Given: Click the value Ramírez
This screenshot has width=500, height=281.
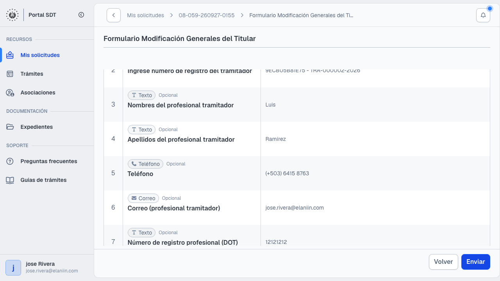Looking at the screenshot, I should [x=275, y=139].
